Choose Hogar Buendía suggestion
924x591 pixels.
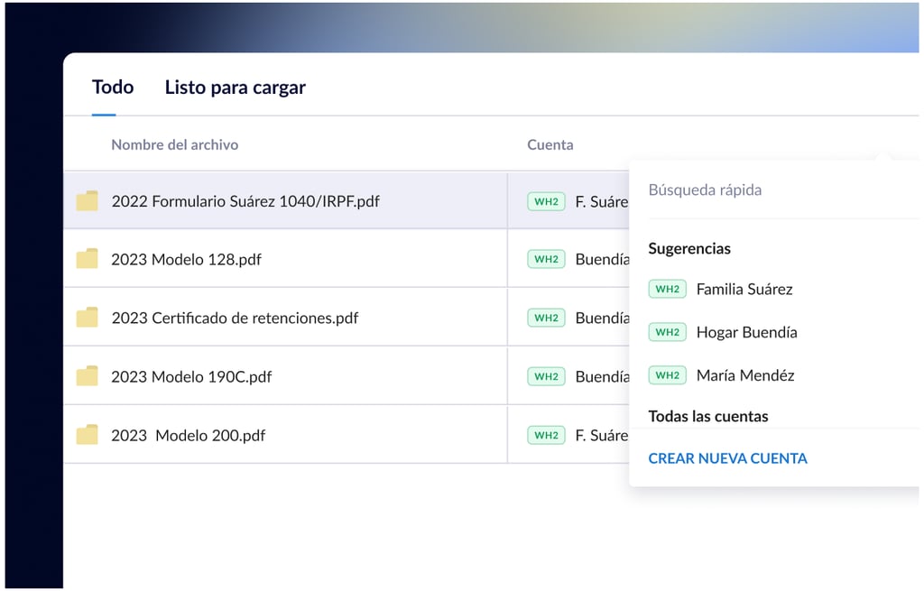pos(746,332)
